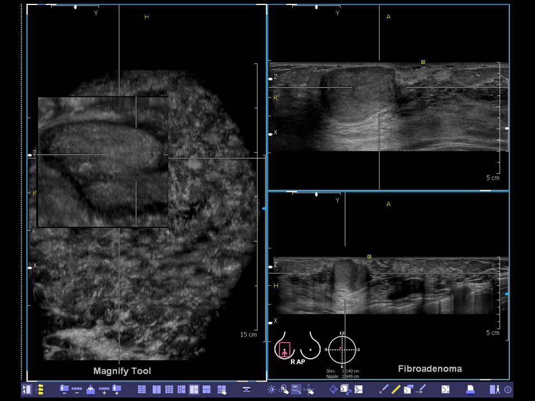Toggle the active three-pane layout button
The width and height of the screenshot is (535, 401).
coord(194,389)
